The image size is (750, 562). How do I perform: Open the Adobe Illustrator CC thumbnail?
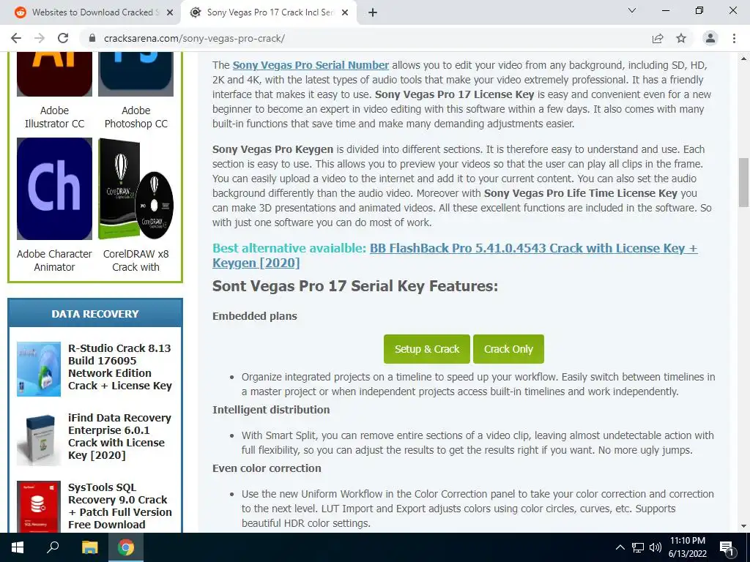point(54,74)
